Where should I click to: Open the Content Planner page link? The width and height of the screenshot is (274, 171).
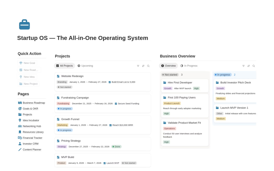pos(32,150)
